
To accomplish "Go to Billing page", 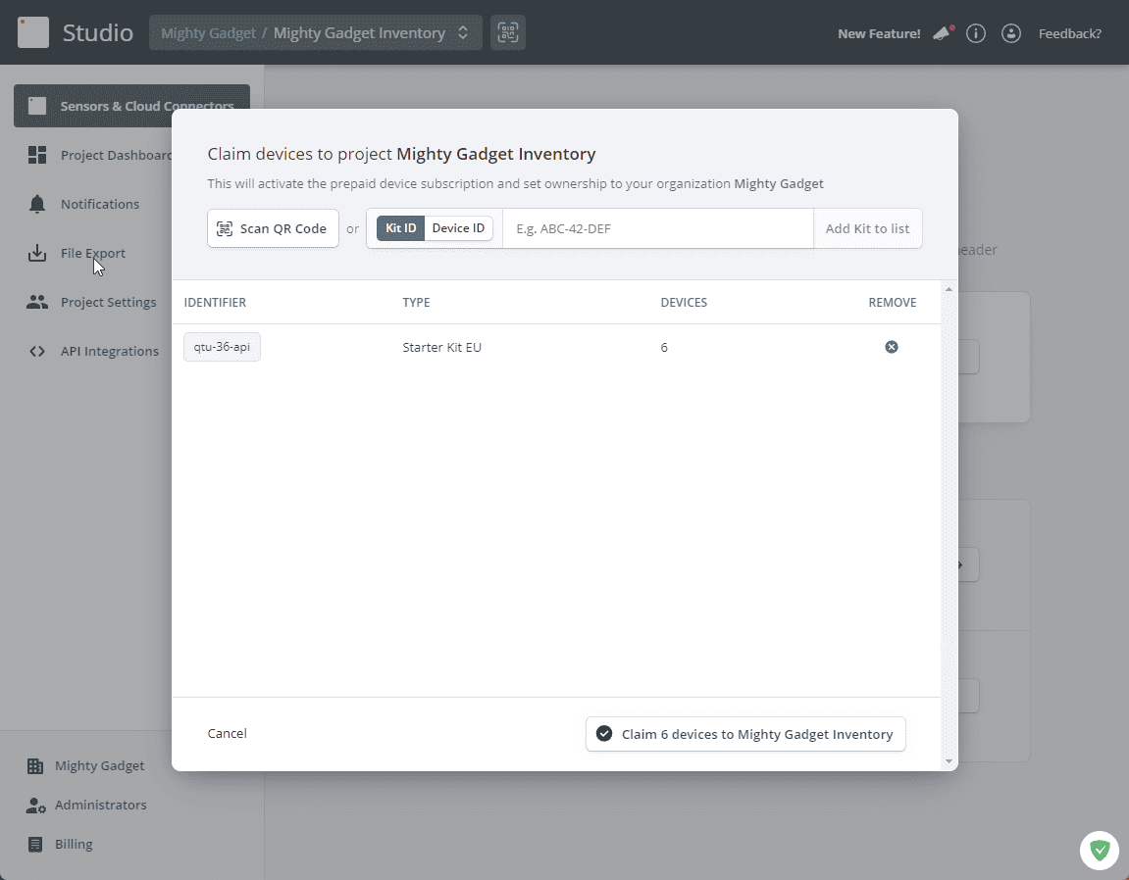I will pyautogui.click(x=74, y=844).
